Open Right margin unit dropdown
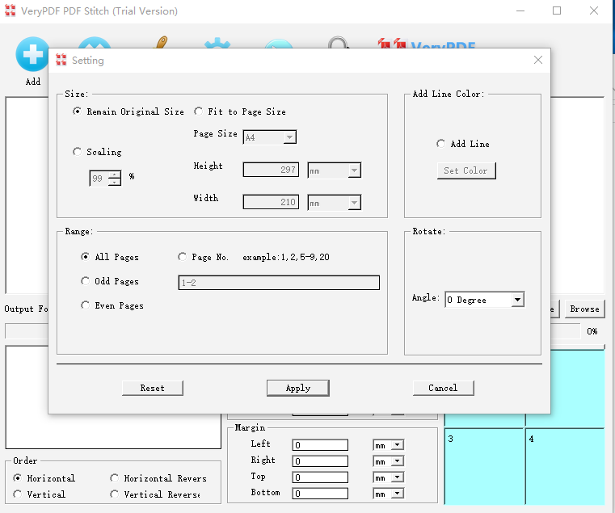The height and width of the screenshot is (513, 615). point(398,460)
